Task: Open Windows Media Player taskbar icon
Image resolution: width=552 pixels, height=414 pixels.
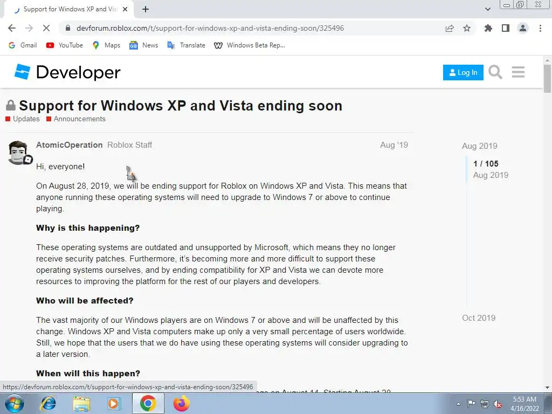Action: click(114, 403)
